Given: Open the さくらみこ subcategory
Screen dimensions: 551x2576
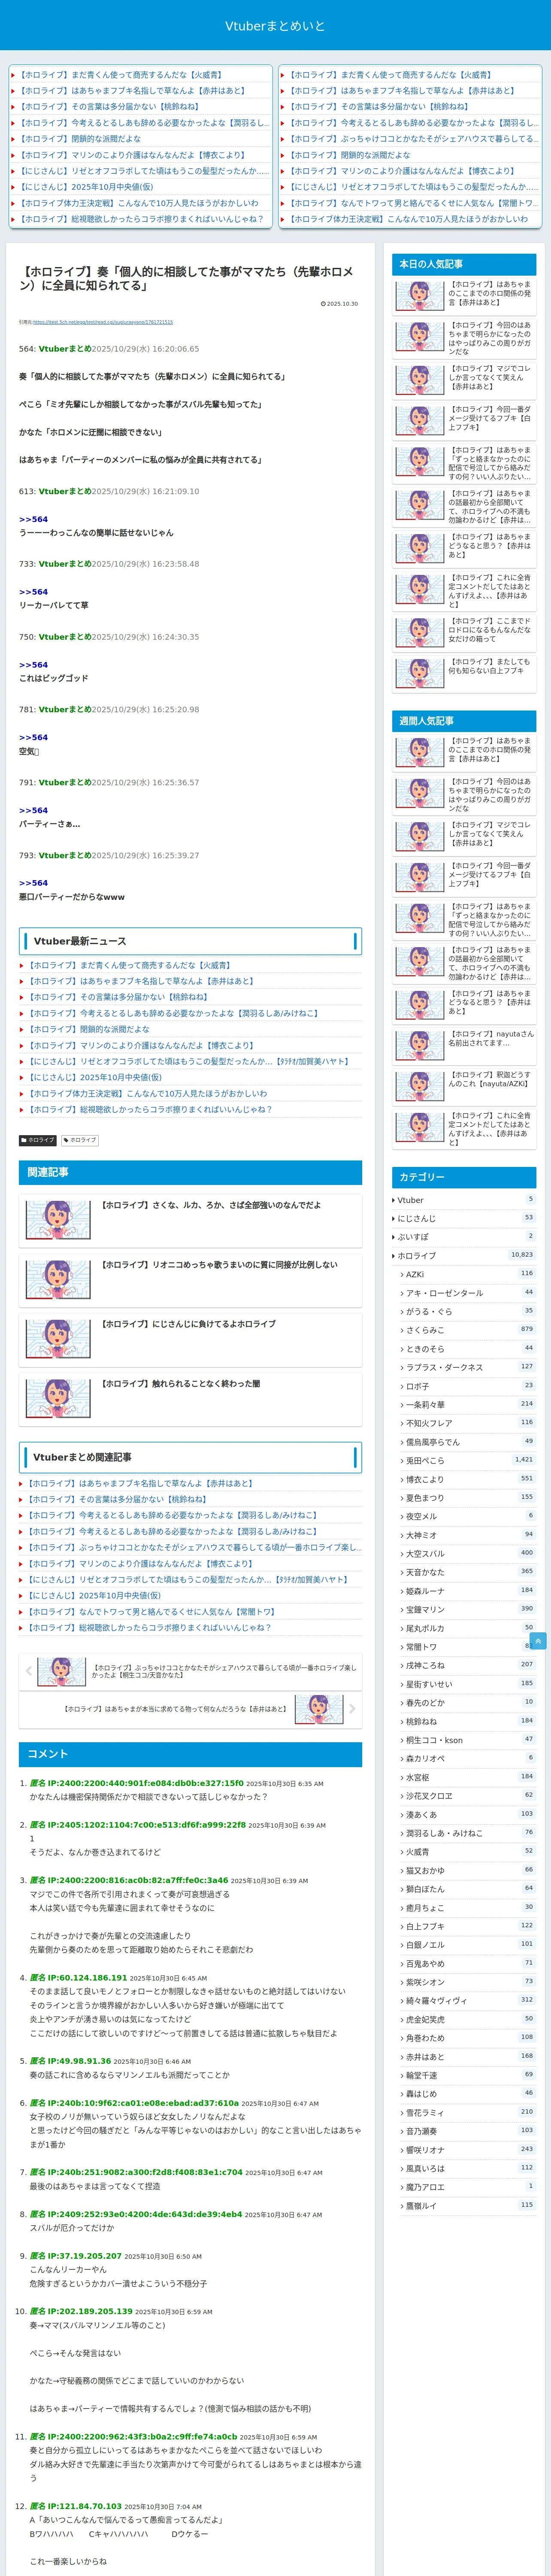Looking at the screenshot, I should [468, 1330].
